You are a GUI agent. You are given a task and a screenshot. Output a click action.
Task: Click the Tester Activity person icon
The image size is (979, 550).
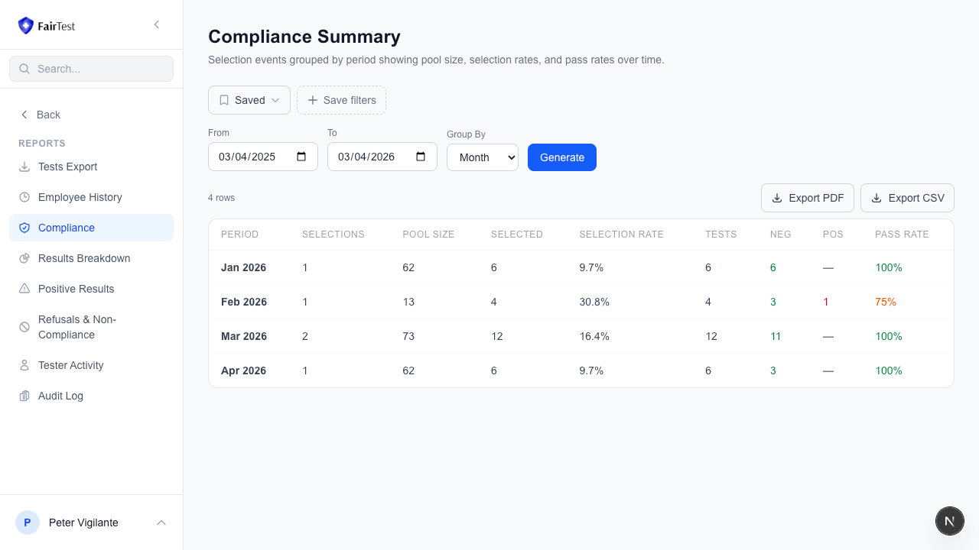[24, 365]
